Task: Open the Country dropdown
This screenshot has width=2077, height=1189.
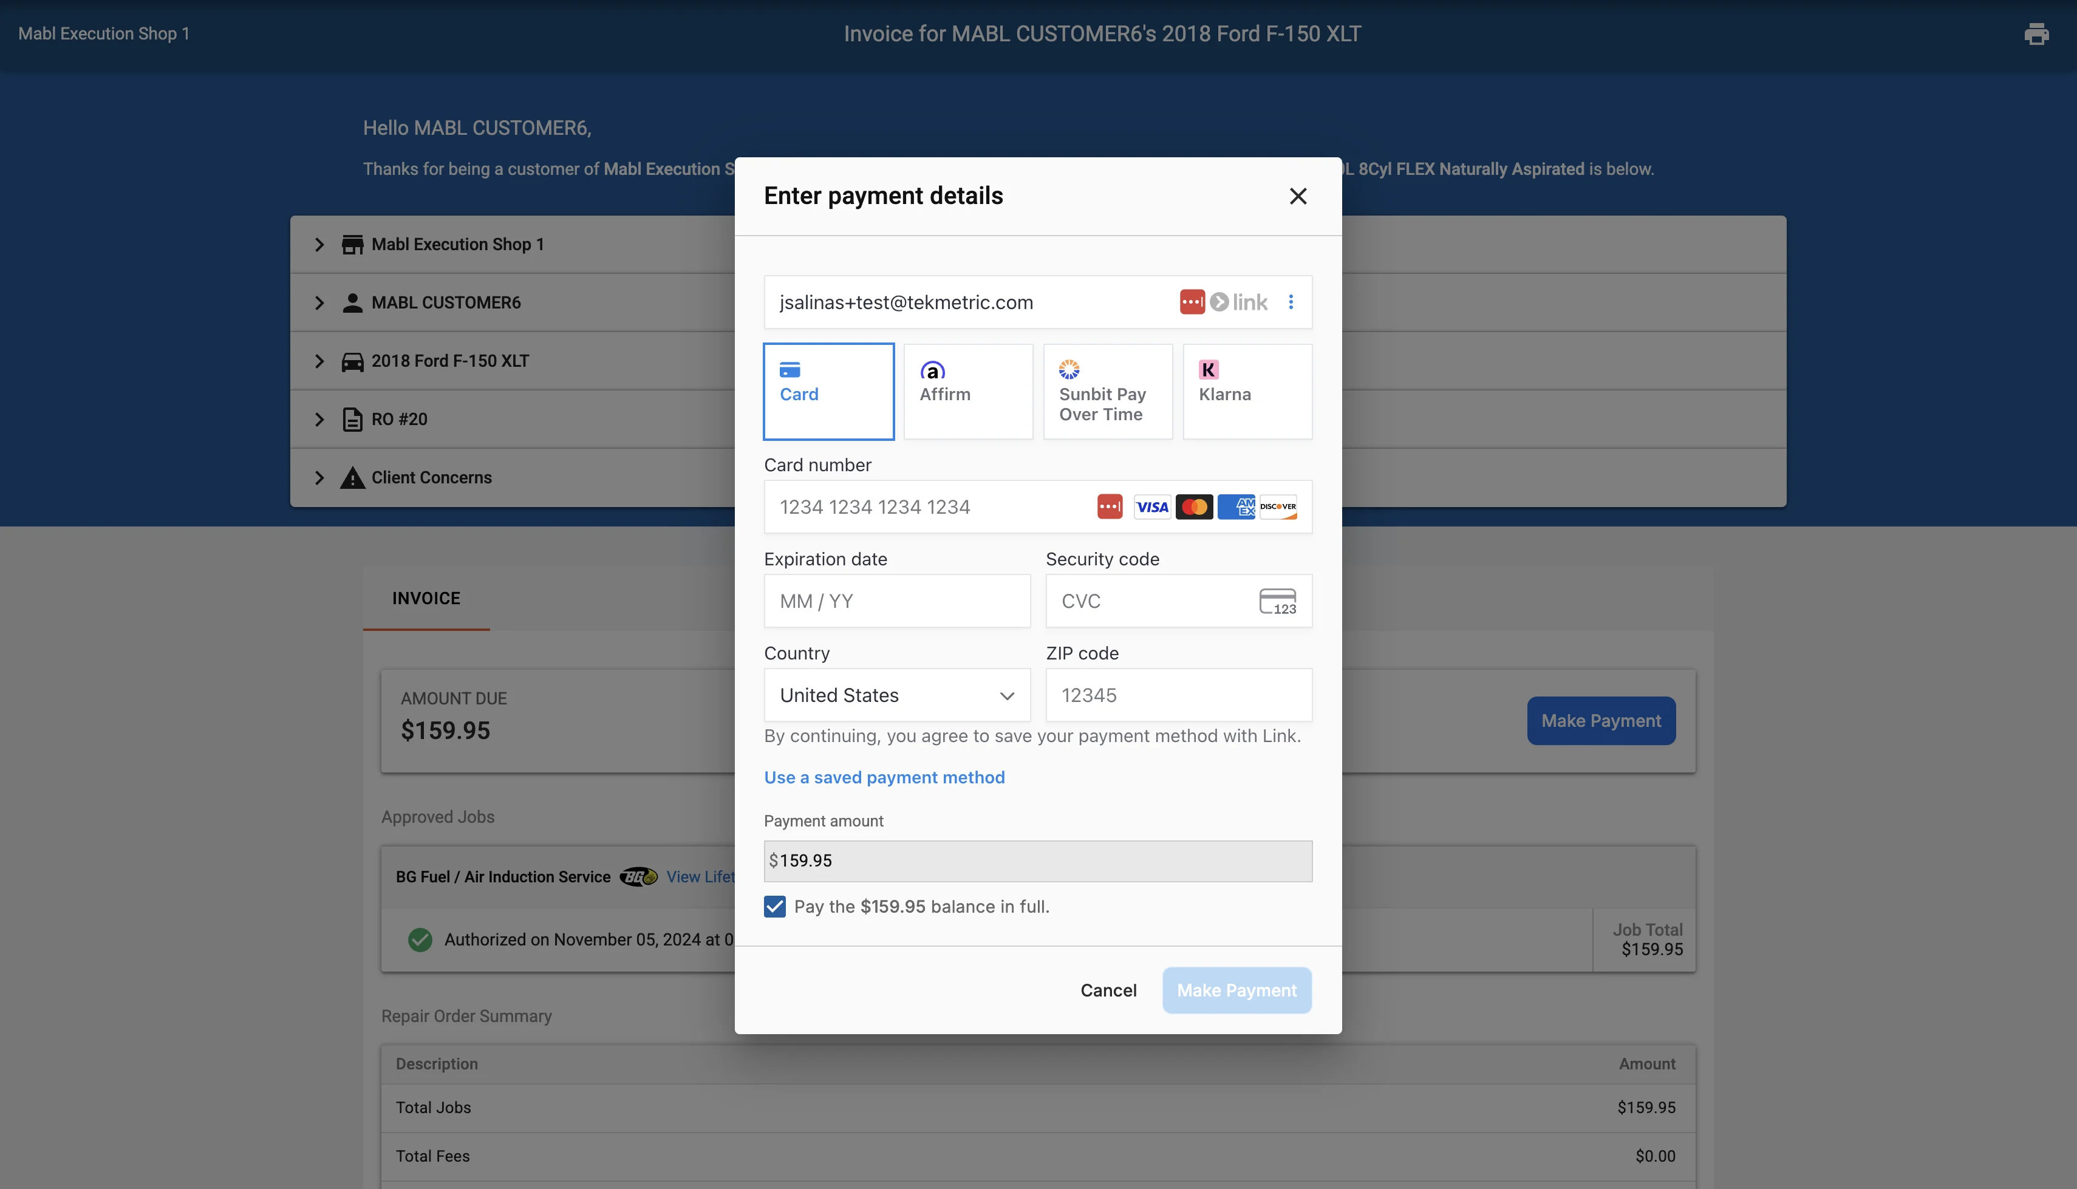Action: click(896, 695)
